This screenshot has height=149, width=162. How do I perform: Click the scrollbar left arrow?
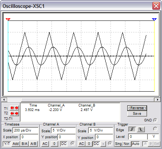[4, 99]
